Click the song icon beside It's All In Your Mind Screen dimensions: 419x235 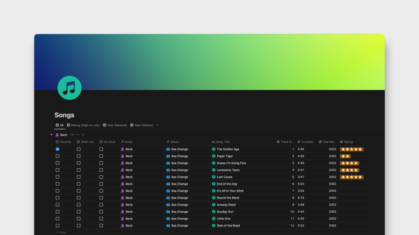[x=213, y=191]
